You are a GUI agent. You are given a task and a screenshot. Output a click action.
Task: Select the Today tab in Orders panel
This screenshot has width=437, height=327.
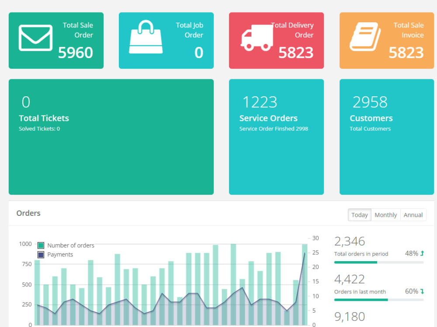pos(360,215)
